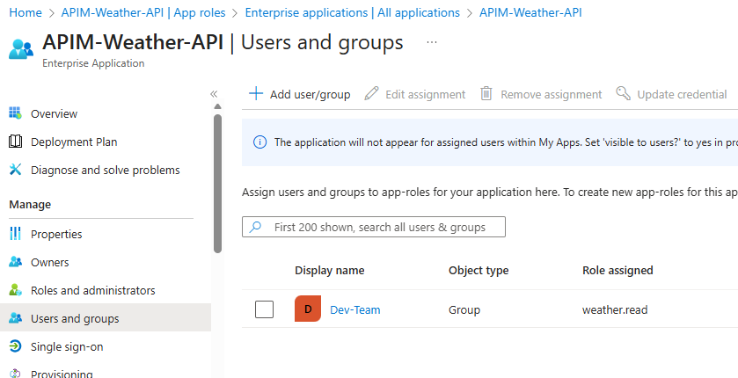The image size is (738, 378).
Task: Open the ellipsis more options menu
Action: pyautogui.click(x=432, y=43)
